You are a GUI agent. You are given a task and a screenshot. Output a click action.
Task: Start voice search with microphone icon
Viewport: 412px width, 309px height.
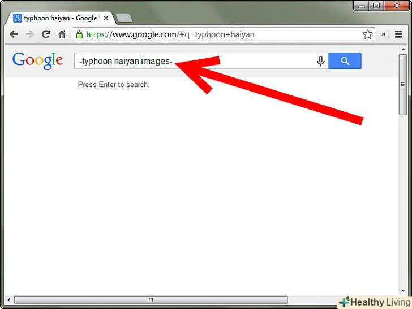coord(320,61)
